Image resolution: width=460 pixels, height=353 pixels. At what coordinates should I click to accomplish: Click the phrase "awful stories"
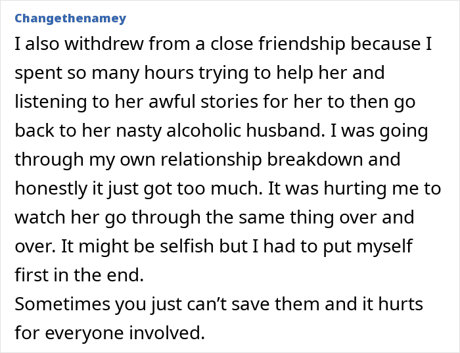[204, 101]
